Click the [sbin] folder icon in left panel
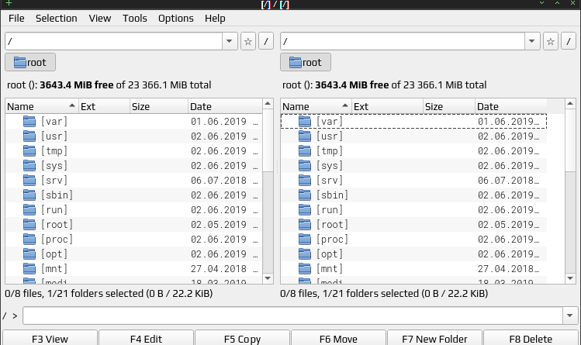This screenshot has width=581, height=345. pos(30,195)
